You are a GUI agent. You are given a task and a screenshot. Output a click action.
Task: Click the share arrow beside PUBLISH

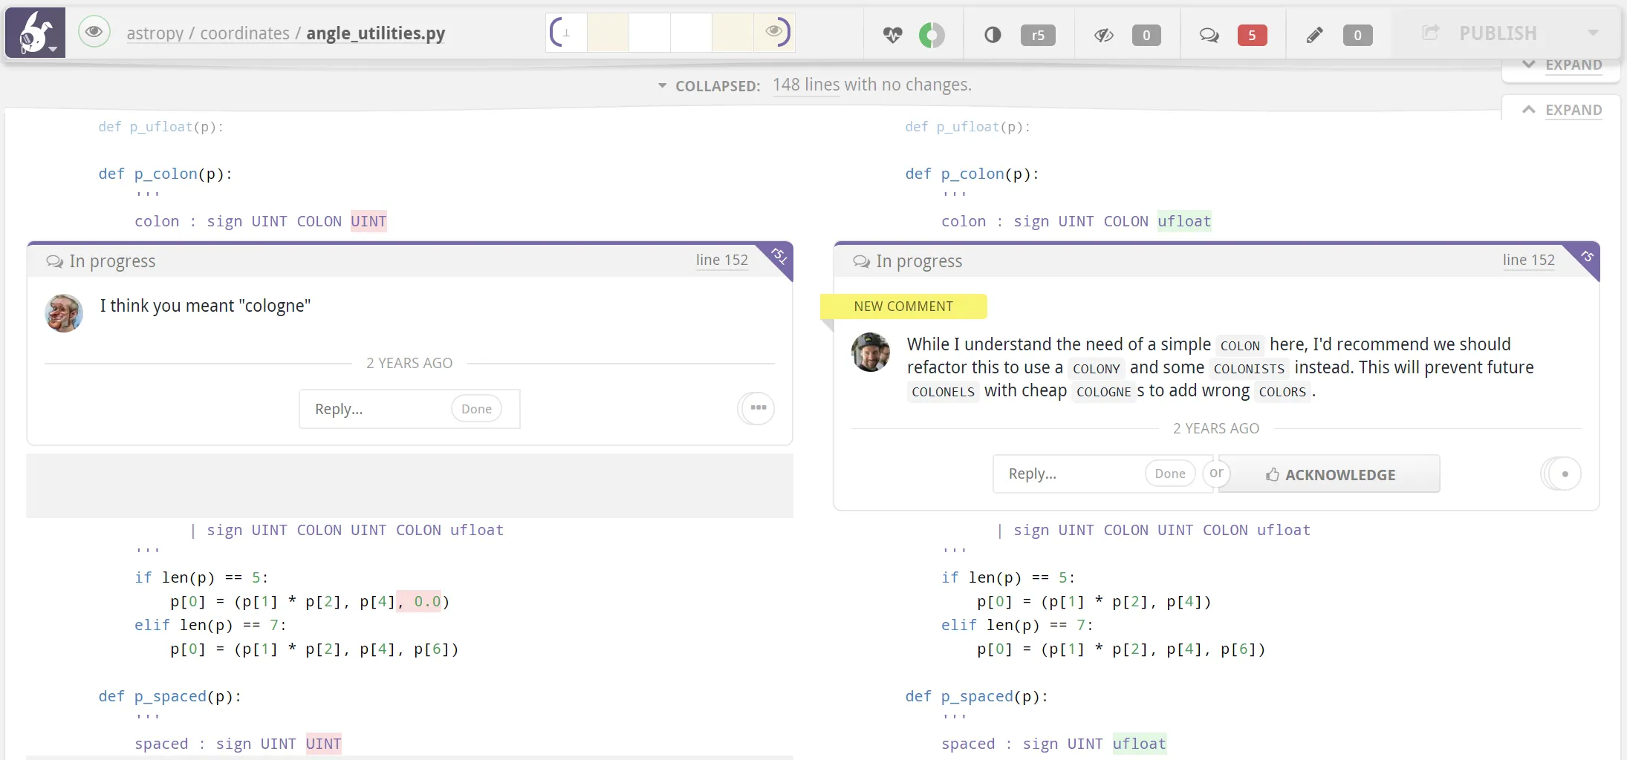pyautogui.click(x=1431, y=32)
